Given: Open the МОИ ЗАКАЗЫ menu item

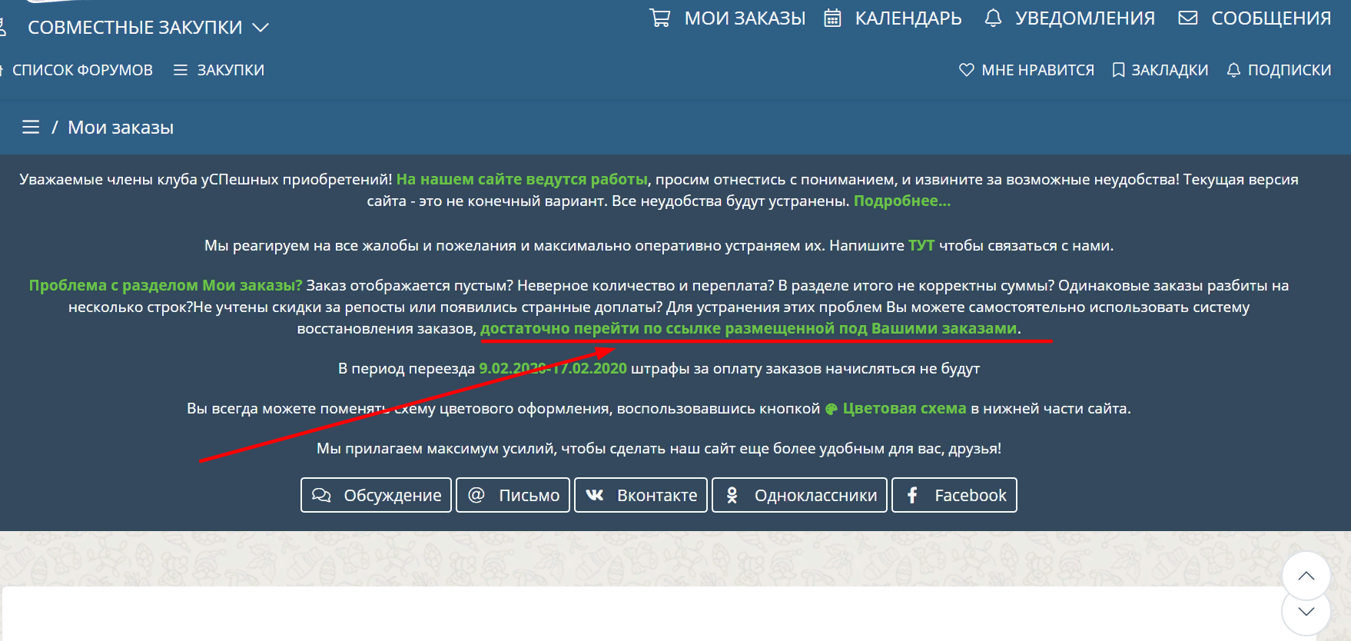Looking at the screenshot, I should click(x=745, y=18).
